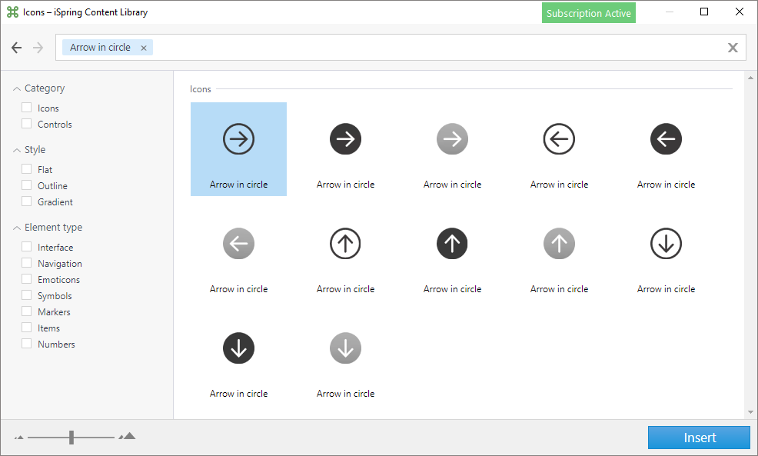Enable the Flat style filter
Screen dimensions: 758x456
pos(26,169)
